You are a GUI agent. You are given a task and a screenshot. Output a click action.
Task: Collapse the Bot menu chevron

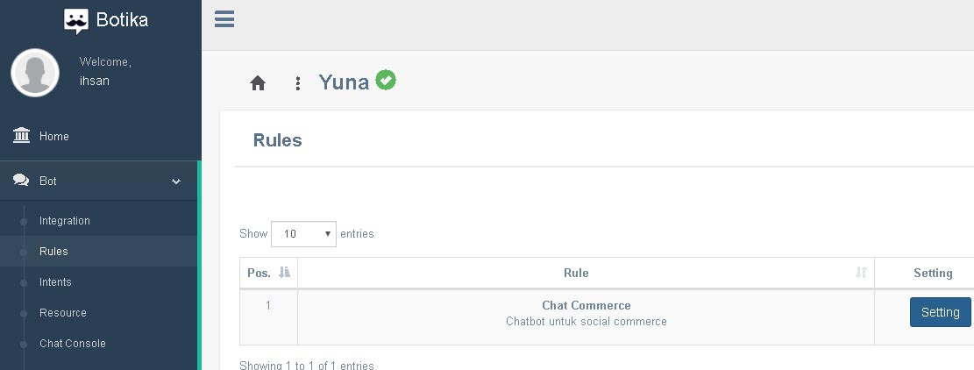tap(176, 181)
